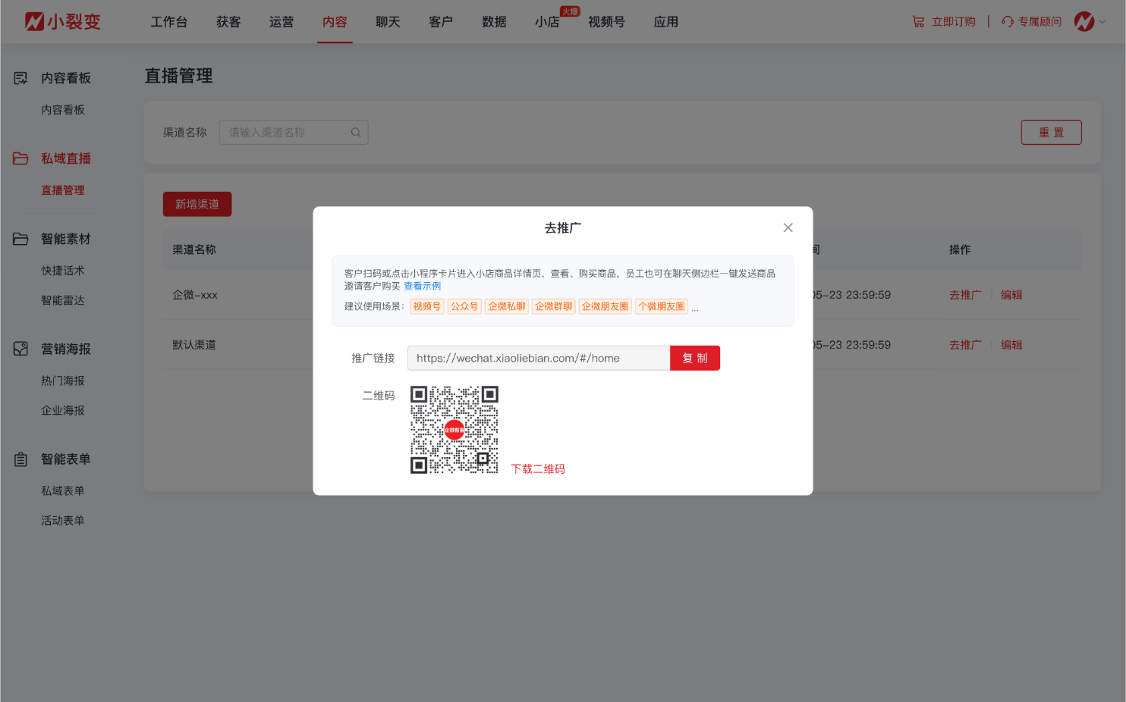Viewport: 1126px width, 702px height.
Task: Click the 企微朋友圈 scene tag
Action: pos(605,306)
